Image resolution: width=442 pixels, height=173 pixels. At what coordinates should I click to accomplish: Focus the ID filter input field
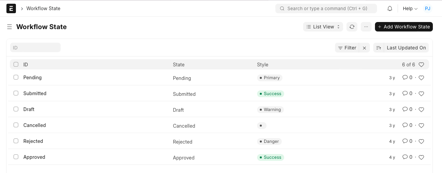click(x=35, y=48)
